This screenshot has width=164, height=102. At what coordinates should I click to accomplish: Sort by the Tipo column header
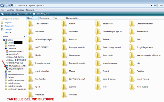coord(58,18)
